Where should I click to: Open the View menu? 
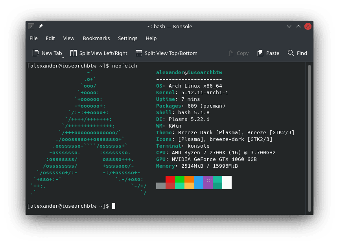tap(69, 38)
